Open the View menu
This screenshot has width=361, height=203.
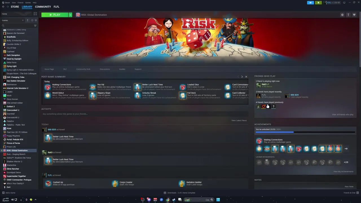click(x=14, y=3)
